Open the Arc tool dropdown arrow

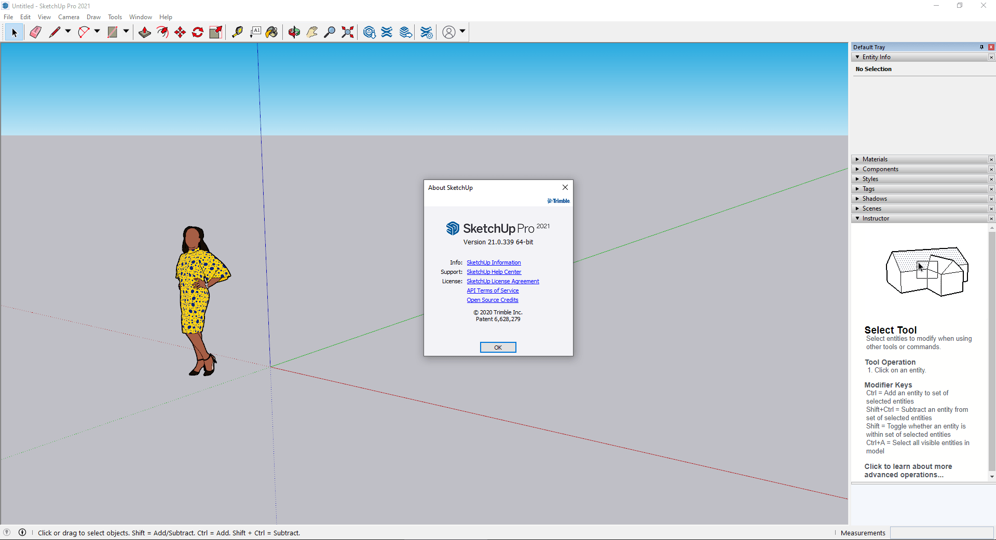(97, 32)
